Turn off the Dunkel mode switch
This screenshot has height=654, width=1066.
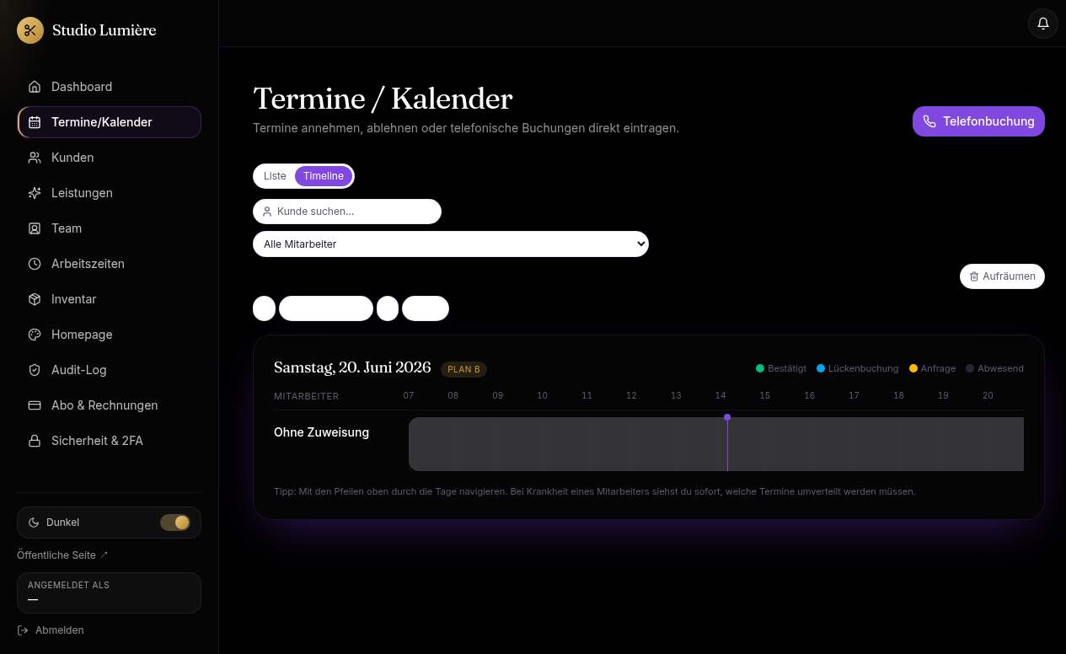point(175,523)
